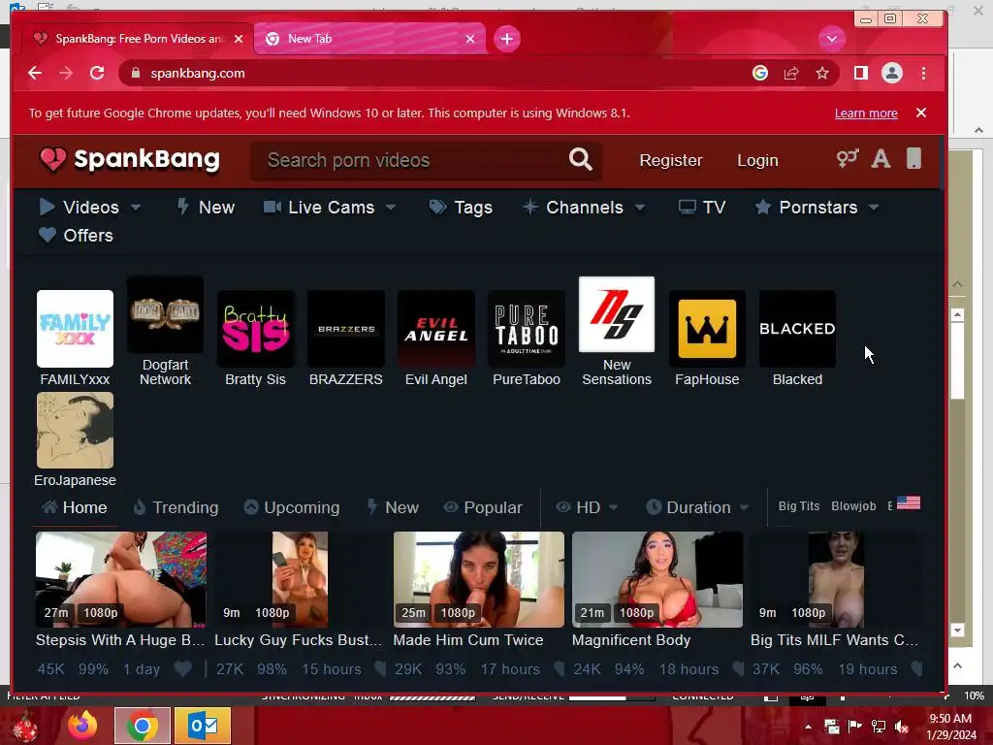Switch to the New Tab browser tab
This screenshot has height=745, width=993.
coord(369,39)
